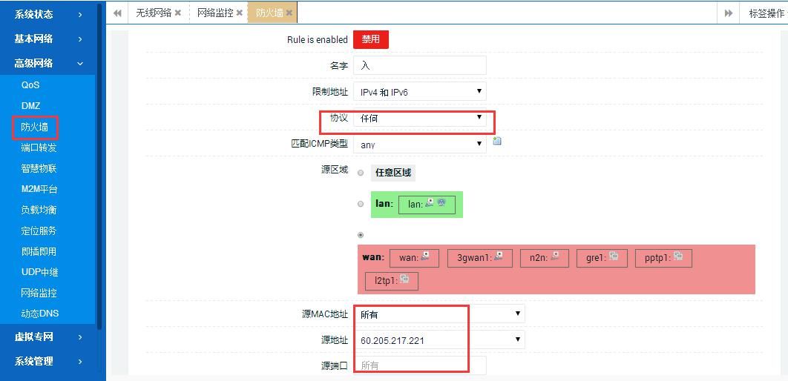
Task: Select the wan source zone radio
Action: pyautogui.click(x=361, y=235)
